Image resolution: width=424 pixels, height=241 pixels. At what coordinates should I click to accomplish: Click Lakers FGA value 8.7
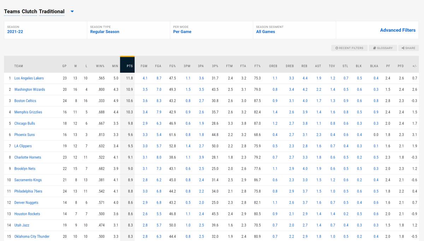(x=159, y=78)
